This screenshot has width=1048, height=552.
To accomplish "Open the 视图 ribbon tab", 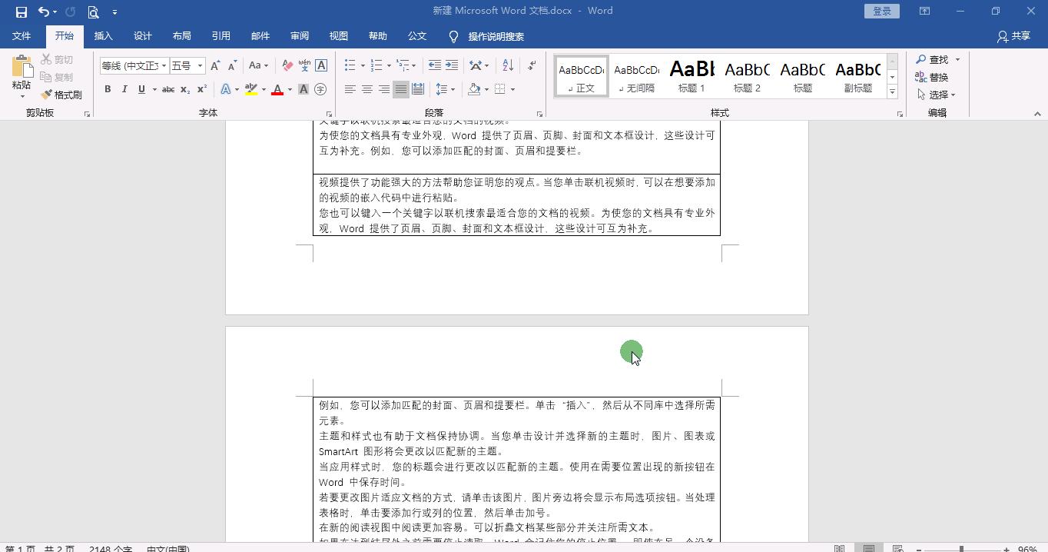I will tap(338, 35).
